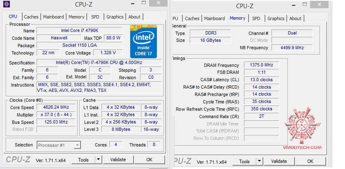Switch to Memory tab in the left window
Screen dimensions: 345x169
pyautogui.click(x=76, y=17)
